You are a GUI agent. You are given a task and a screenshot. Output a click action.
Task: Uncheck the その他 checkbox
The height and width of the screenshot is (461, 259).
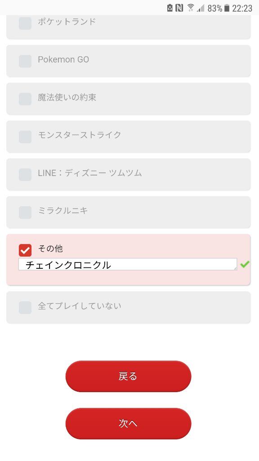(x=25, y=250)
